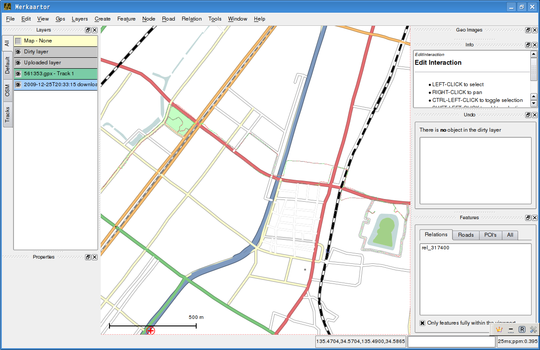Open the Layers menu

(x=80, y=19)
